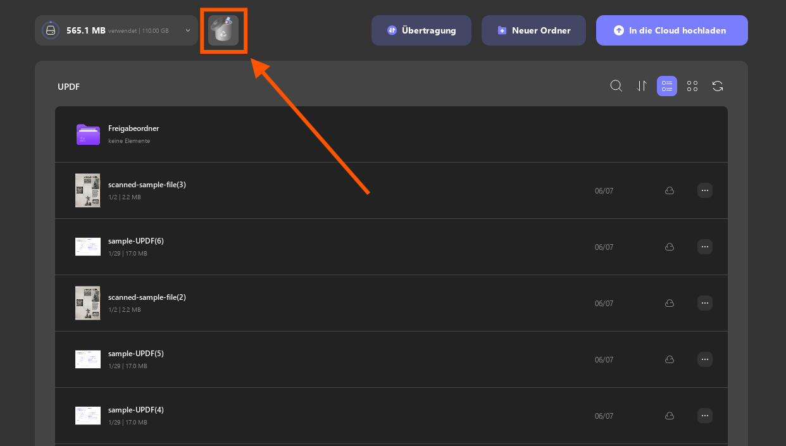This screenshot has height=446, width=786.
Task: Click In die Cloud hochladen
Action: pyautogui.click(x=672, y=30)
